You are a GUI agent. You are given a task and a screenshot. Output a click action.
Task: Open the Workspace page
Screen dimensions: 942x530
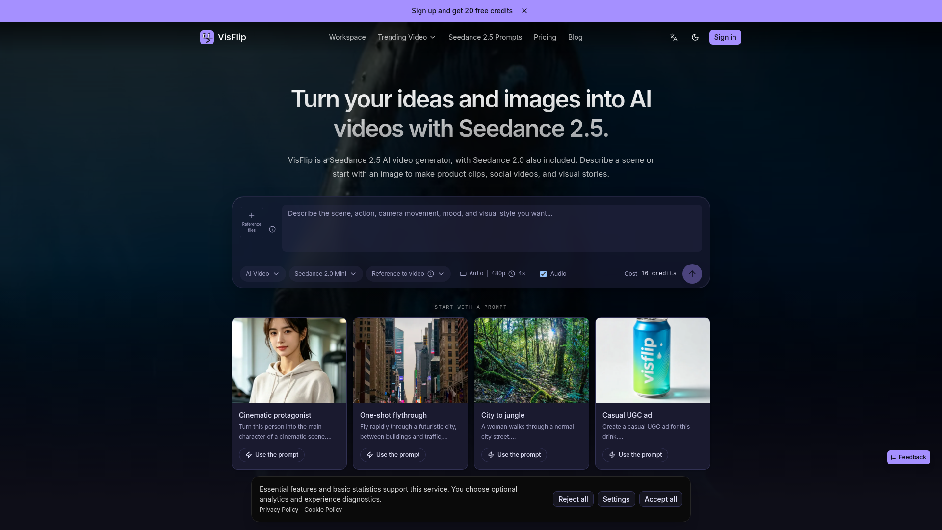[x=347, y=37]
